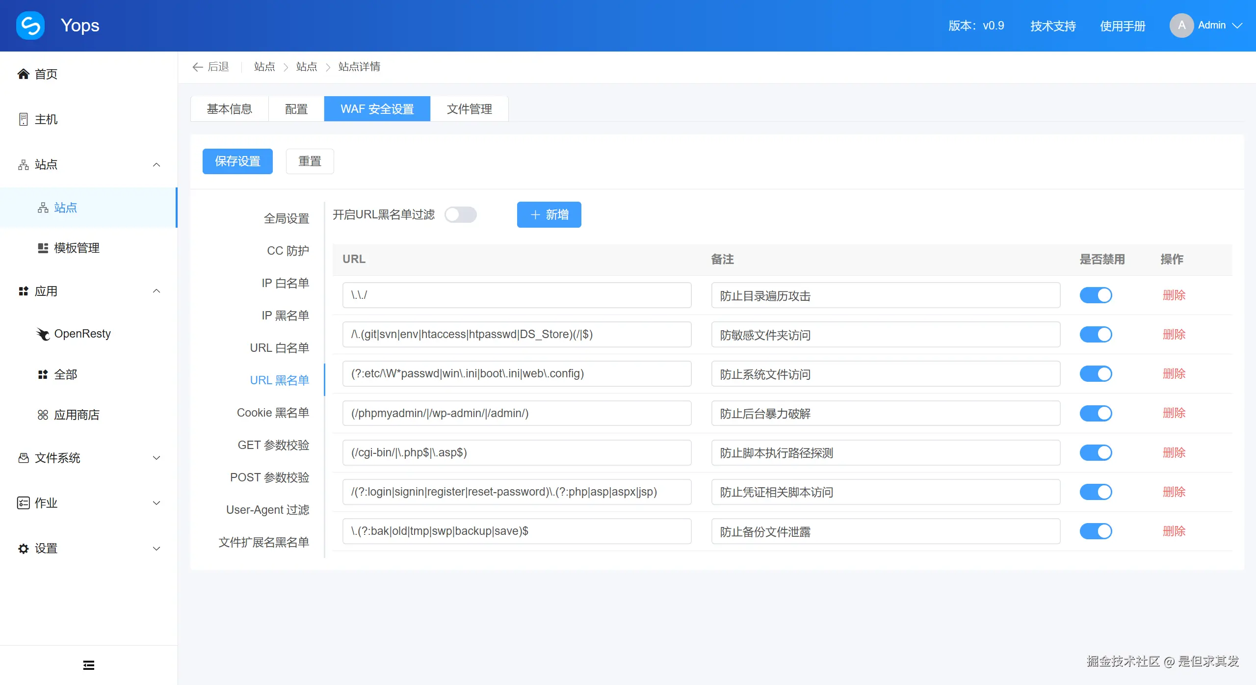The width and height of the screenshot is (1256, 685).
Task: Click the 应用商店 app store icon
Action: (x=43, y=415)
